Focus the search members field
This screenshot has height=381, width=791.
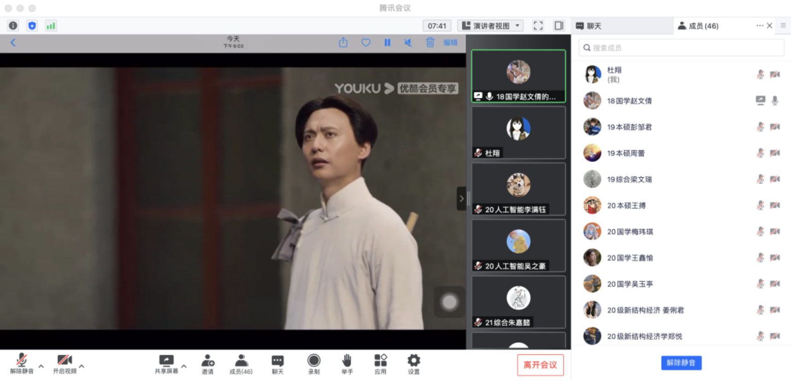point(681,48)
